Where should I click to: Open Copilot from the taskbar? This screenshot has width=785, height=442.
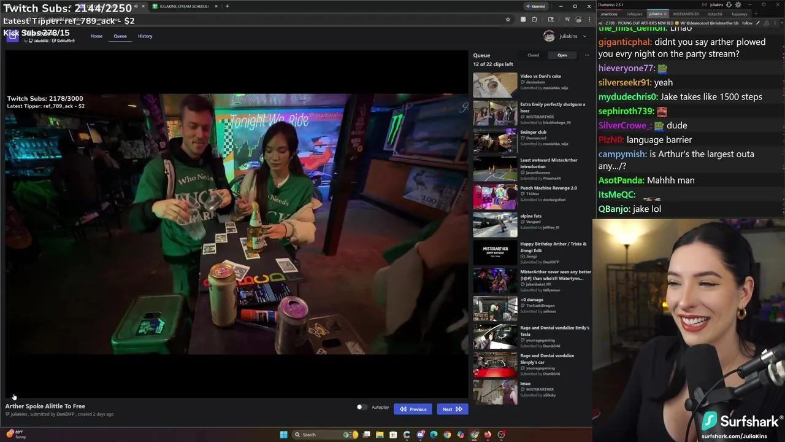[x=461, y=435]
